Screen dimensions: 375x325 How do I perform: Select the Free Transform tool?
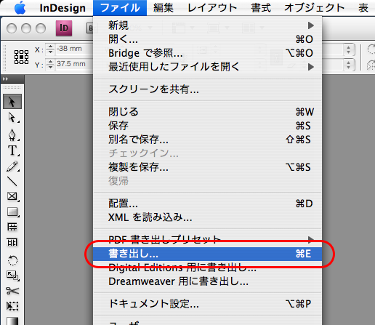(12, 306)
